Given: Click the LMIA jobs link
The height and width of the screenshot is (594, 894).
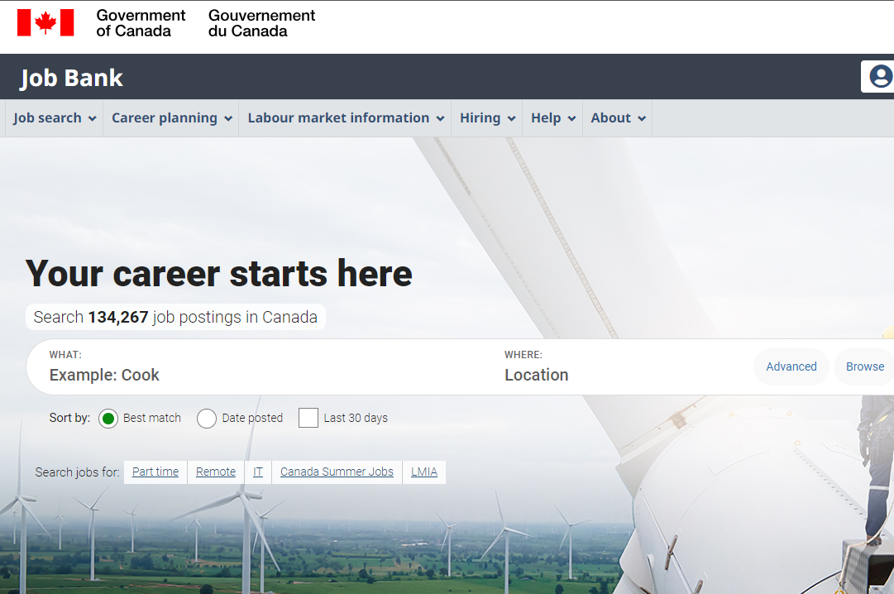Looking at the screenshot, I should click(x=424, y=472).
